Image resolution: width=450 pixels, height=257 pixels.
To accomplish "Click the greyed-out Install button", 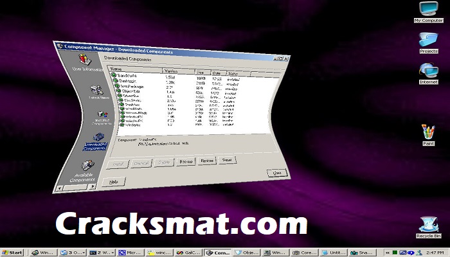I will coord(118,164).
